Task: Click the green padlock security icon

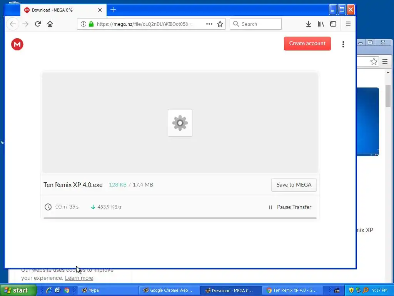Action: (91, 24)
